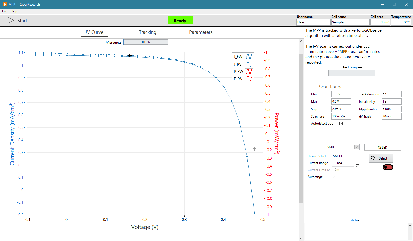Open the Help menu

(14, 11)
